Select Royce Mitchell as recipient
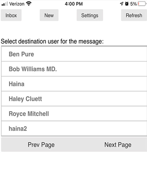 (x=74, y=114)
